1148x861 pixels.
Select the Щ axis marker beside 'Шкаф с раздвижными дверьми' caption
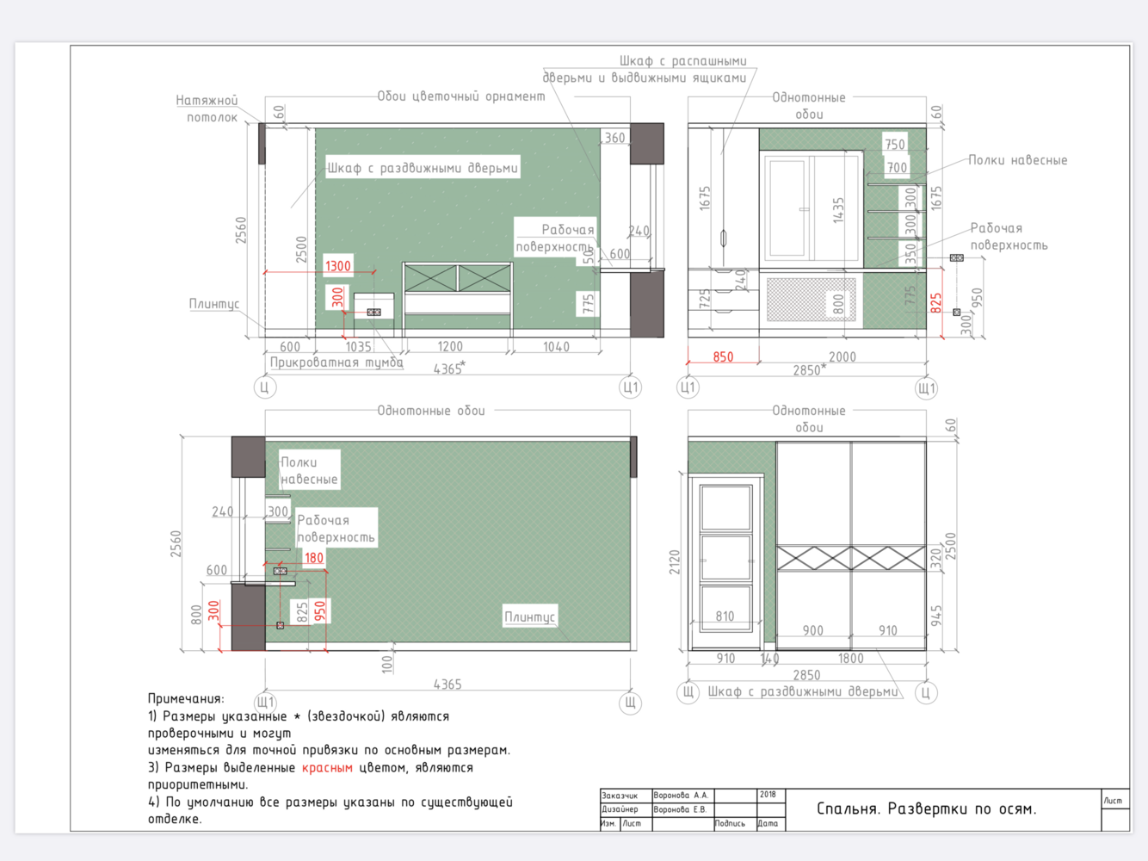[688, 692]
